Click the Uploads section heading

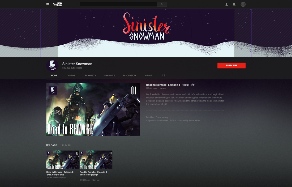point(51,145)
